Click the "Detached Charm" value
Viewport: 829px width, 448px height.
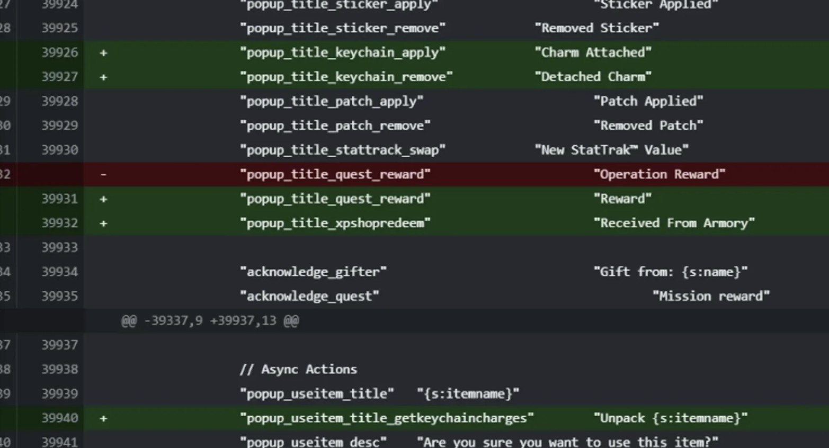593,77
